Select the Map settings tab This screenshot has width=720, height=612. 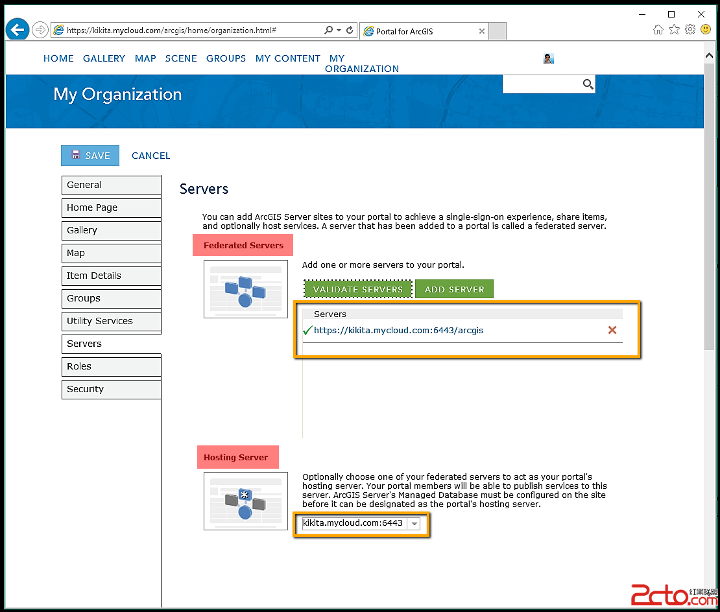[x=111, y=253]
